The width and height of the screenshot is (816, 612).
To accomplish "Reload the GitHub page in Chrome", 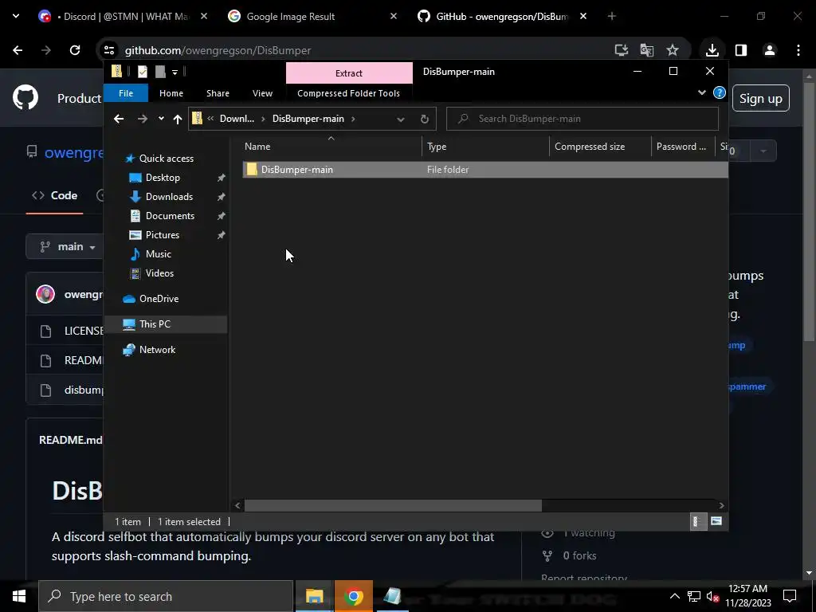I will point(75,50).
